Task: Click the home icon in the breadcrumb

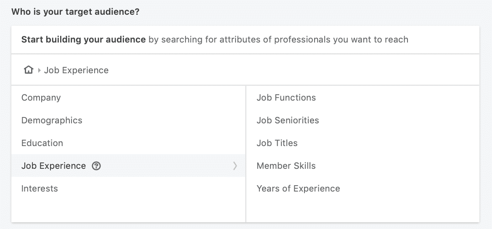Action: 29,70
